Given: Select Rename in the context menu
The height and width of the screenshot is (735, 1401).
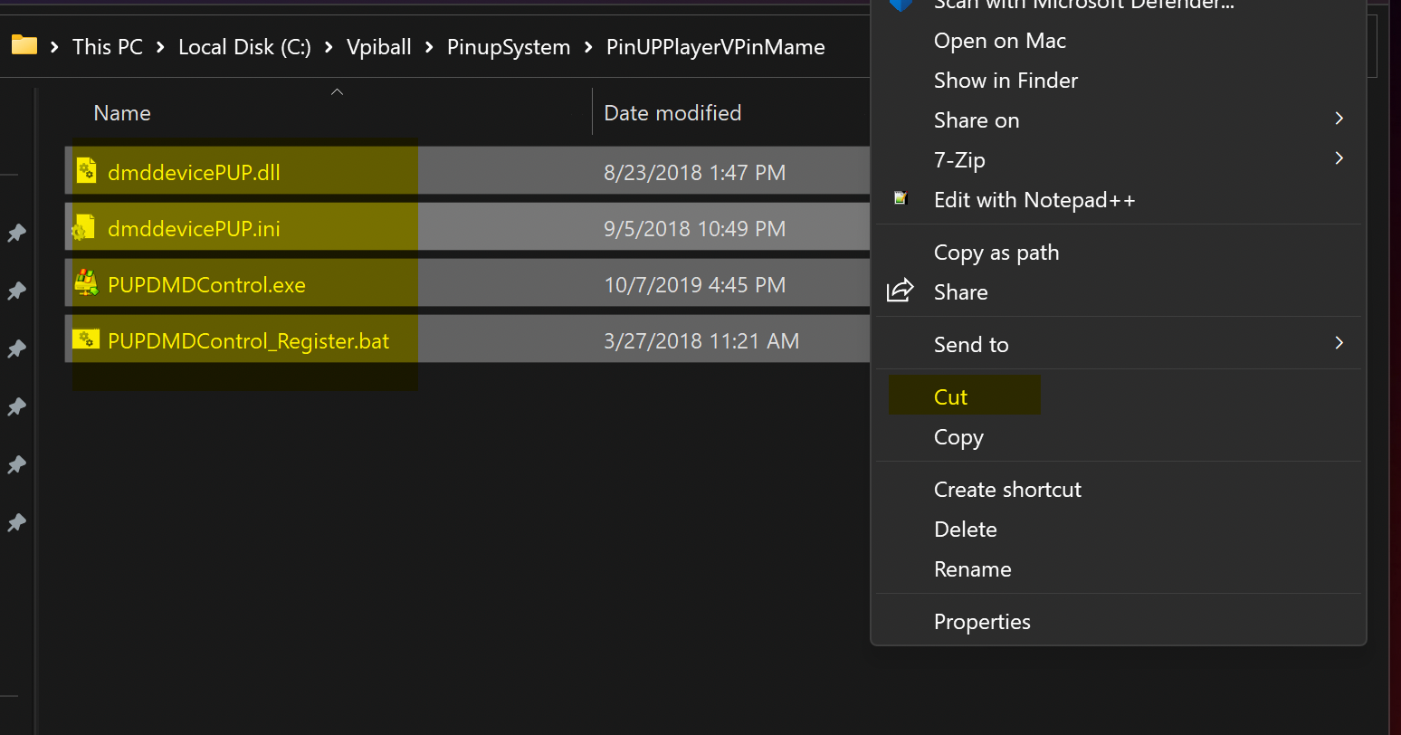Looking at the screenshot, I should coord(973,568).
